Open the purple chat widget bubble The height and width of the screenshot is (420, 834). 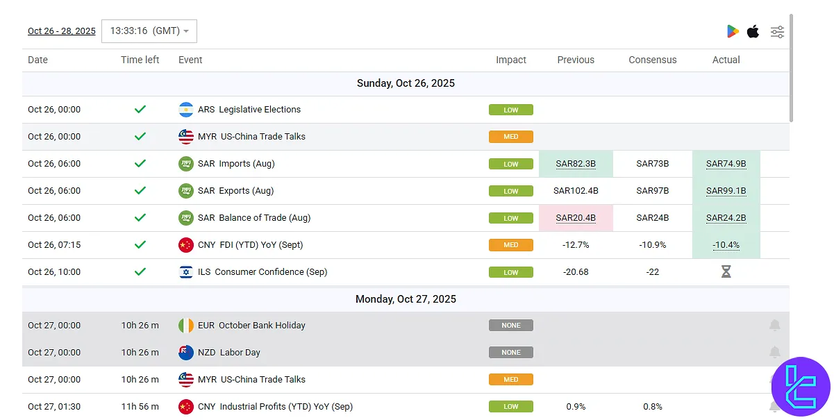pos(801,387)
